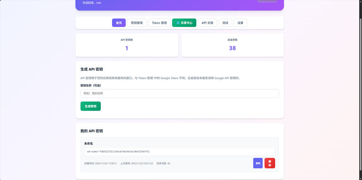Click the 上次使用 2025/11/22 20:51:52 text

[x=137, y=163]
